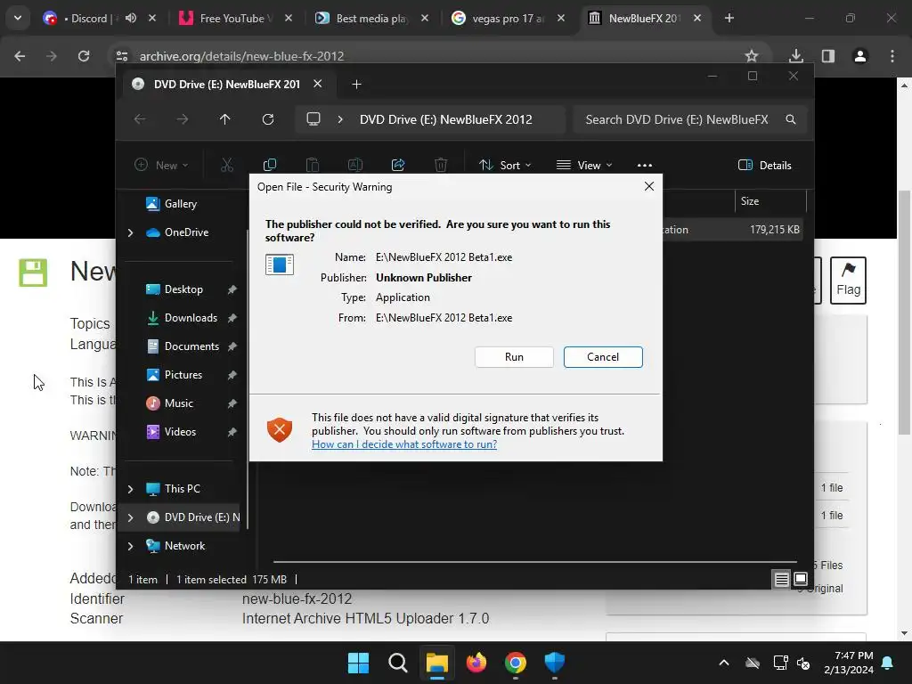Unpin Pictures using its pin icon
Screen dimensions: 912x684
pos(232,375)
